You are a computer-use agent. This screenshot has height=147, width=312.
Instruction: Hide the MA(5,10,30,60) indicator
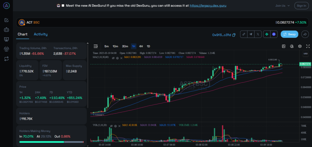pos(113,58)
